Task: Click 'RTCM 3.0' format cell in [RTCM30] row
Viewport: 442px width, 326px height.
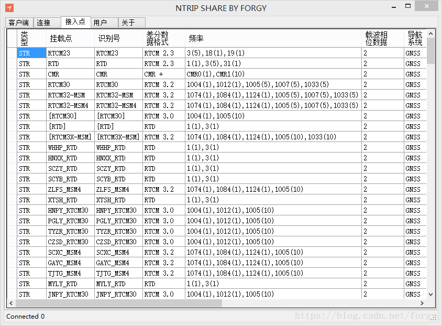Action: pyautogui.click(x=164, y=116)
